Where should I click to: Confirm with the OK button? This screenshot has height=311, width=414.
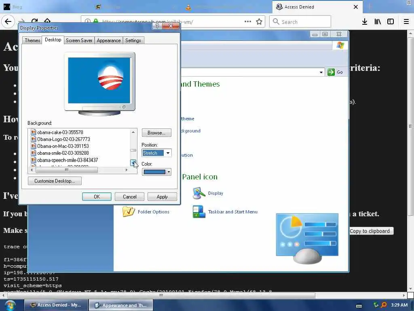coord(97,197)
